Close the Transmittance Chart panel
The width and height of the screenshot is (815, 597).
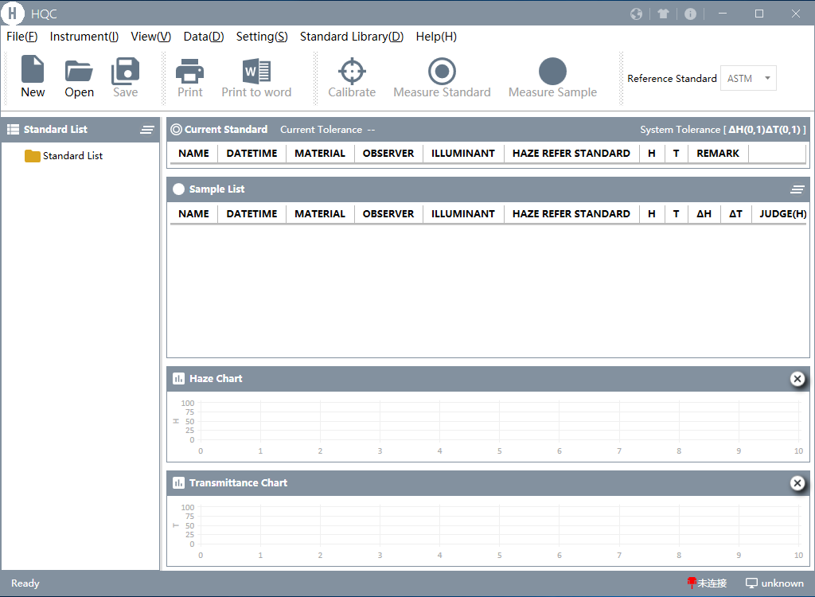tap(797, 483)
